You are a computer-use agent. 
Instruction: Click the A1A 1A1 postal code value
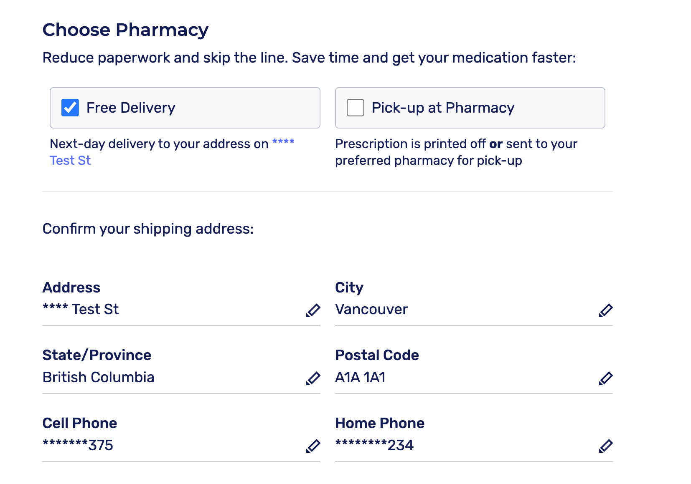click(361, 378)
